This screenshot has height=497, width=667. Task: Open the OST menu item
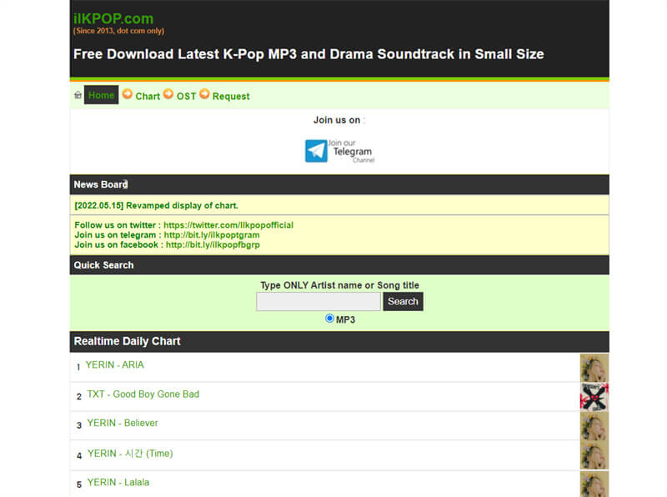[x=186, y=96]
